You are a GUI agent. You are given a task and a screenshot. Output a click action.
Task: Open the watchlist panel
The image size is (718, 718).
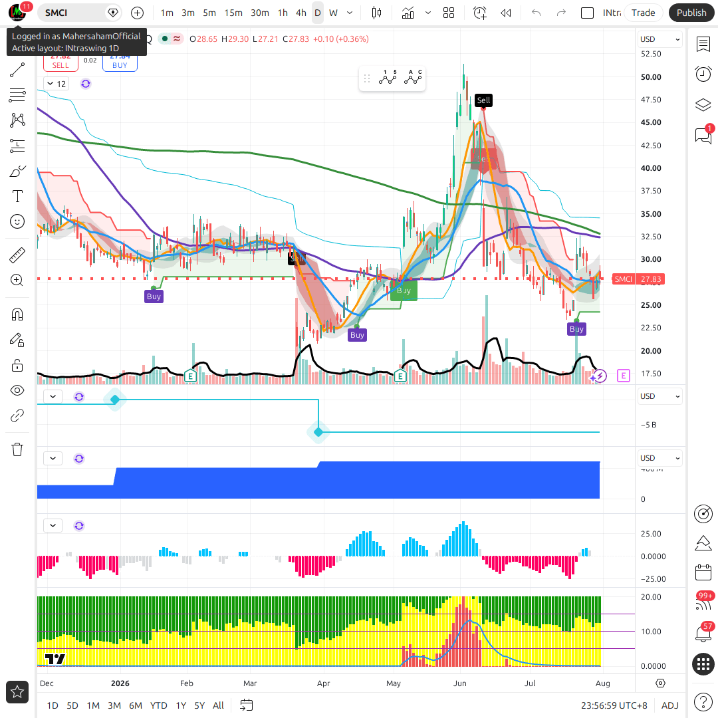[x=703, y=44]
